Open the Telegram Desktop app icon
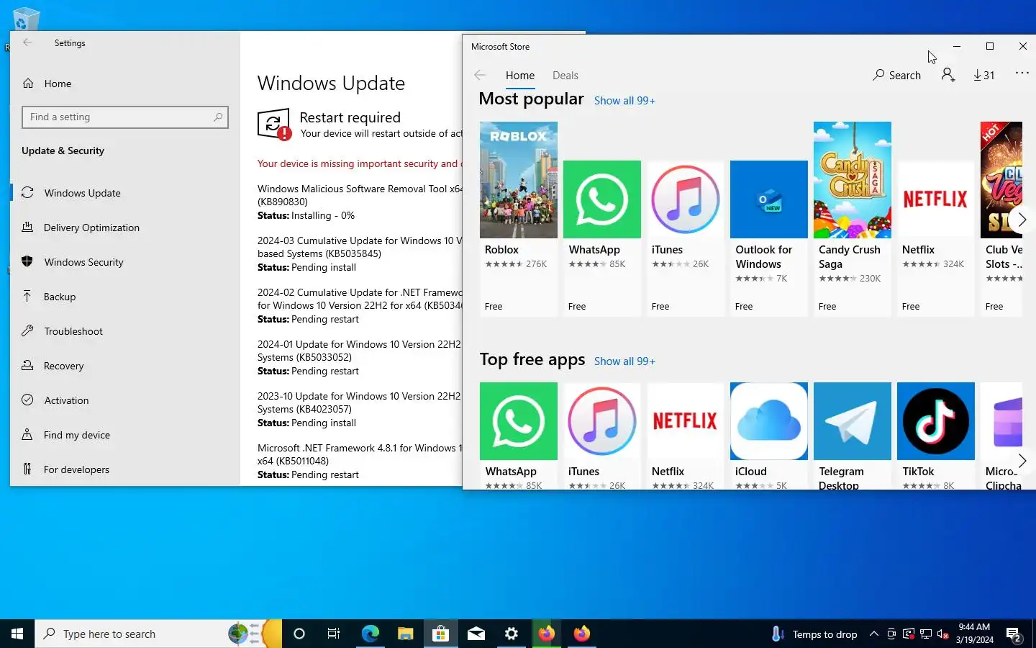 point(852,420)
